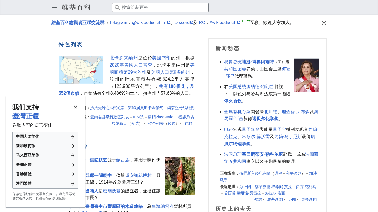Open the 俄羅斯入侵烏克蘭 link
Viewport: 378px width, 212px height.
point(255,174)
